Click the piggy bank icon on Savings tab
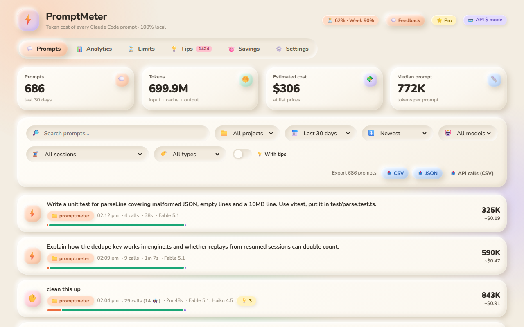524x327 pixels. pos(231,49)
